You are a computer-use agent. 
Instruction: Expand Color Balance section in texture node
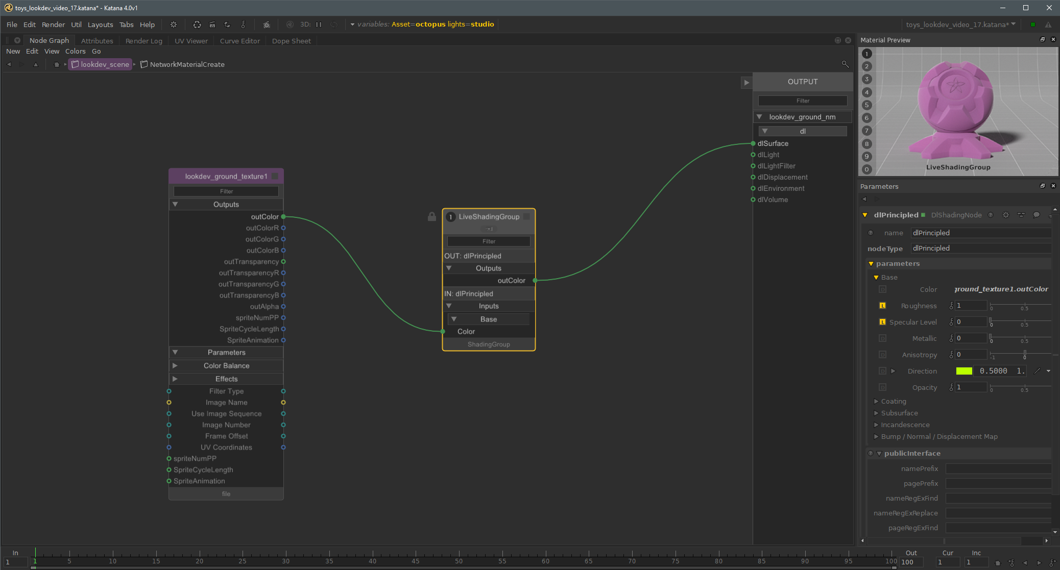tap(175, 365)
